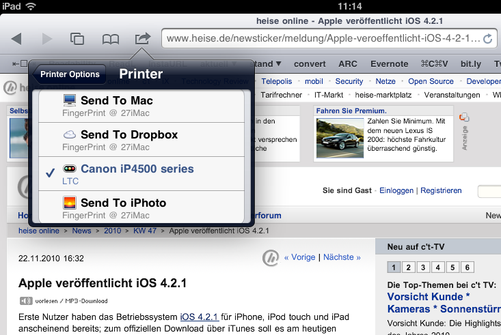This screenshot has width=501, height=335.
Task: Select Send To Dropbox printer
Action: click(x=141, y=140)
